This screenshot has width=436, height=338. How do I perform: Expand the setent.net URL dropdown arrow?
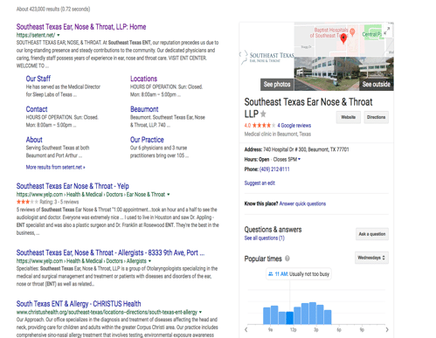[59, 35]
